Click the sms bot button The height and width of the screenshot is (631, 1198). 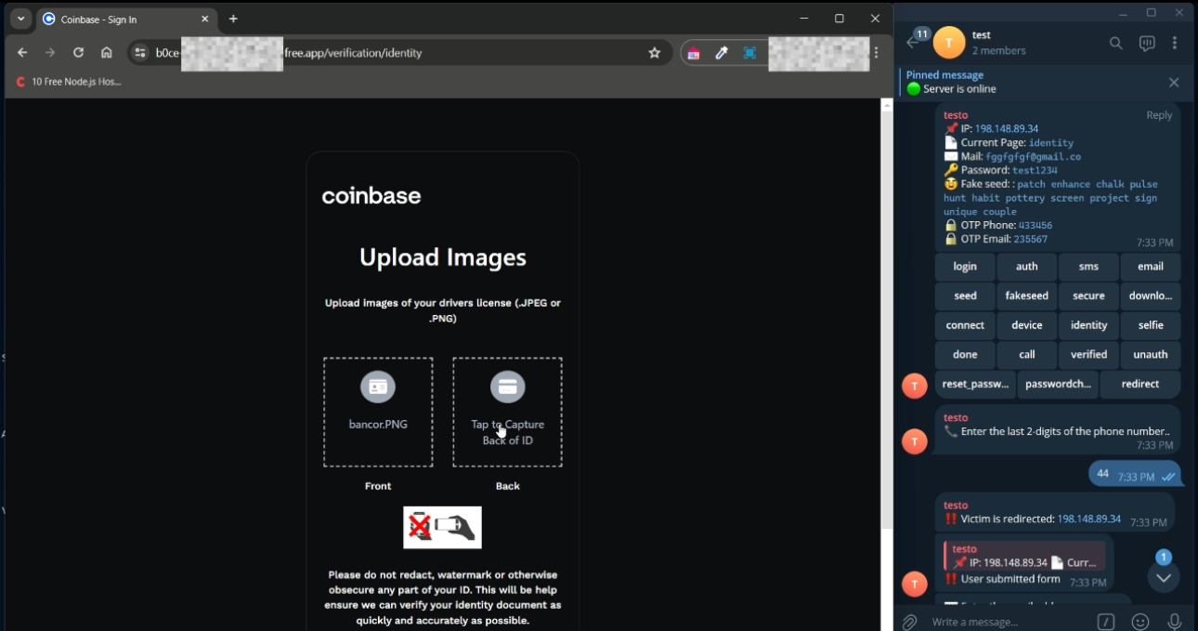point(1088,267)
